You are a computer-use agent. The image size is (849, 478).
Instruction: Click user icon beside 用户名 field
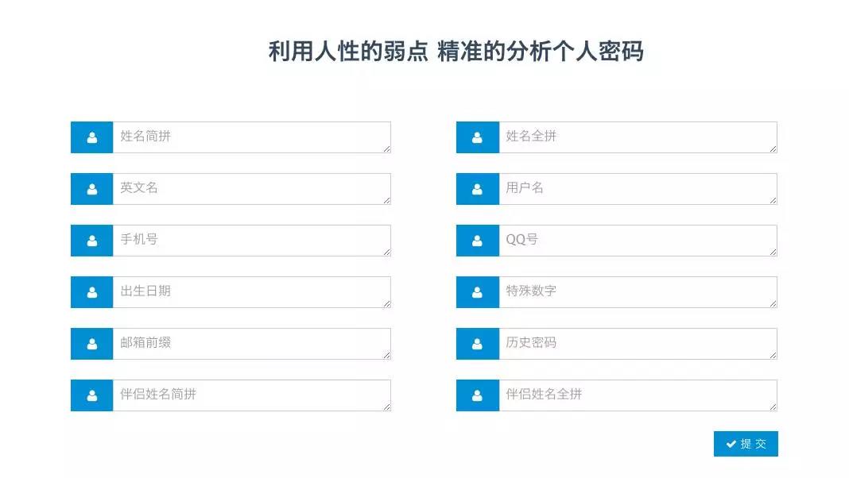(477, 189)
